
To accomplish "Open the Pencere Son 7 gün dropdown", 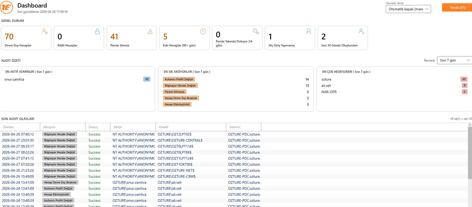I will [x=454, y=60].
